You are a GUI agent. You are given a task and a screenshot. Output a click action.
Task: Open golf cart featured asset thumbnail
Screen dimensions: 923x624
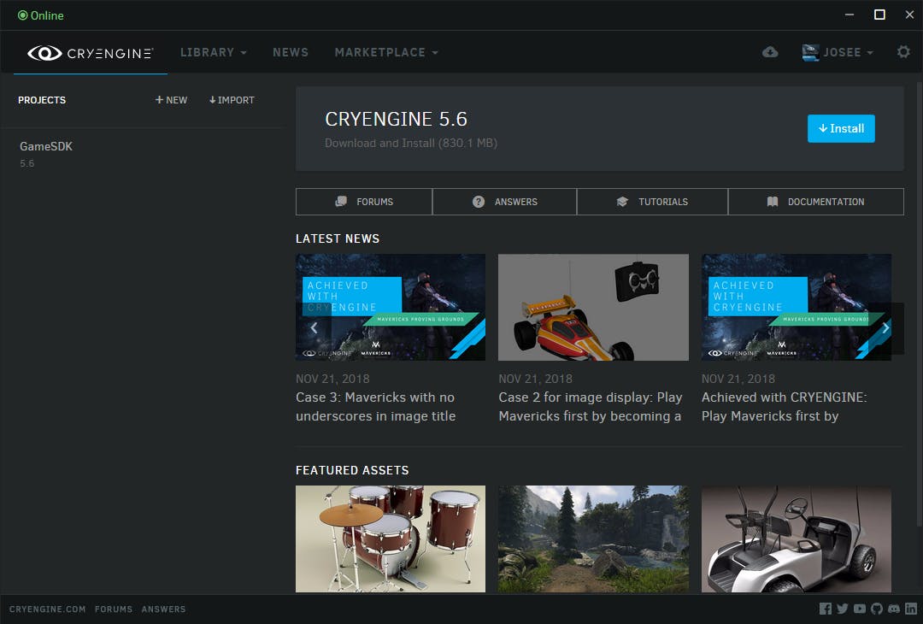click(x=797, y=539)
